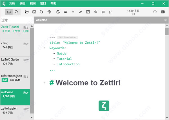Select the welcome file in list
This screenshot has height=120, width=169.
[x=15, y=97]
